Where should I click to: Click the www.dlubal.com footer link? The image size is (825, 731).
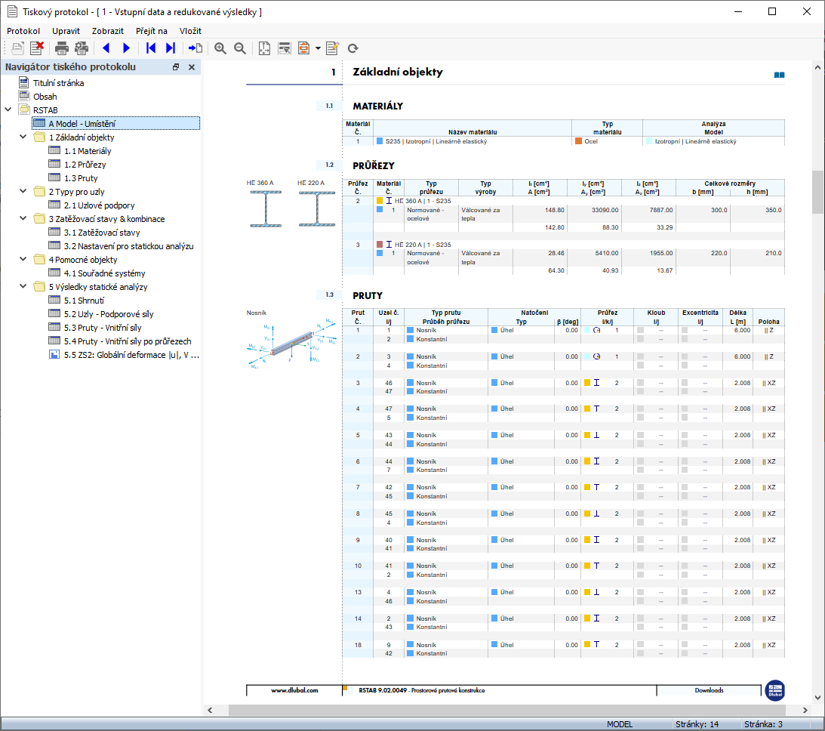tap(294, 690)
